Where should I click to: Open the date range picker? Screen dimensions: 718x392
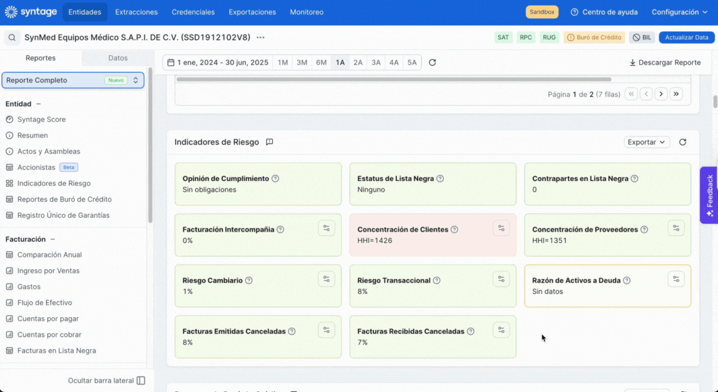point(218,62)
